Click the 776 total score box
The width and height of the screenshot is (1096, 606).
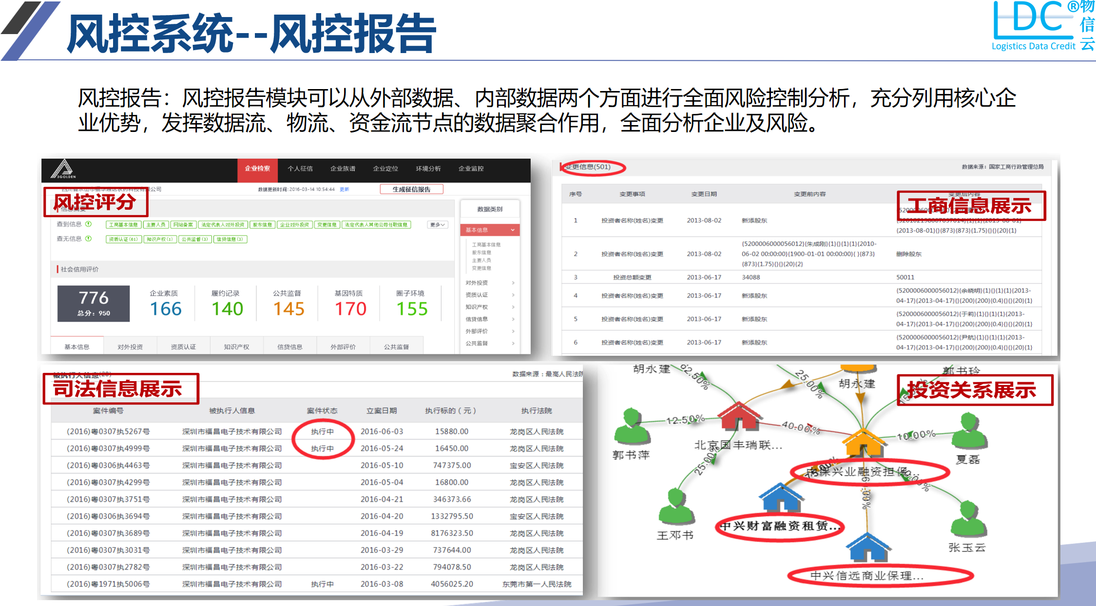click(94, 303)
